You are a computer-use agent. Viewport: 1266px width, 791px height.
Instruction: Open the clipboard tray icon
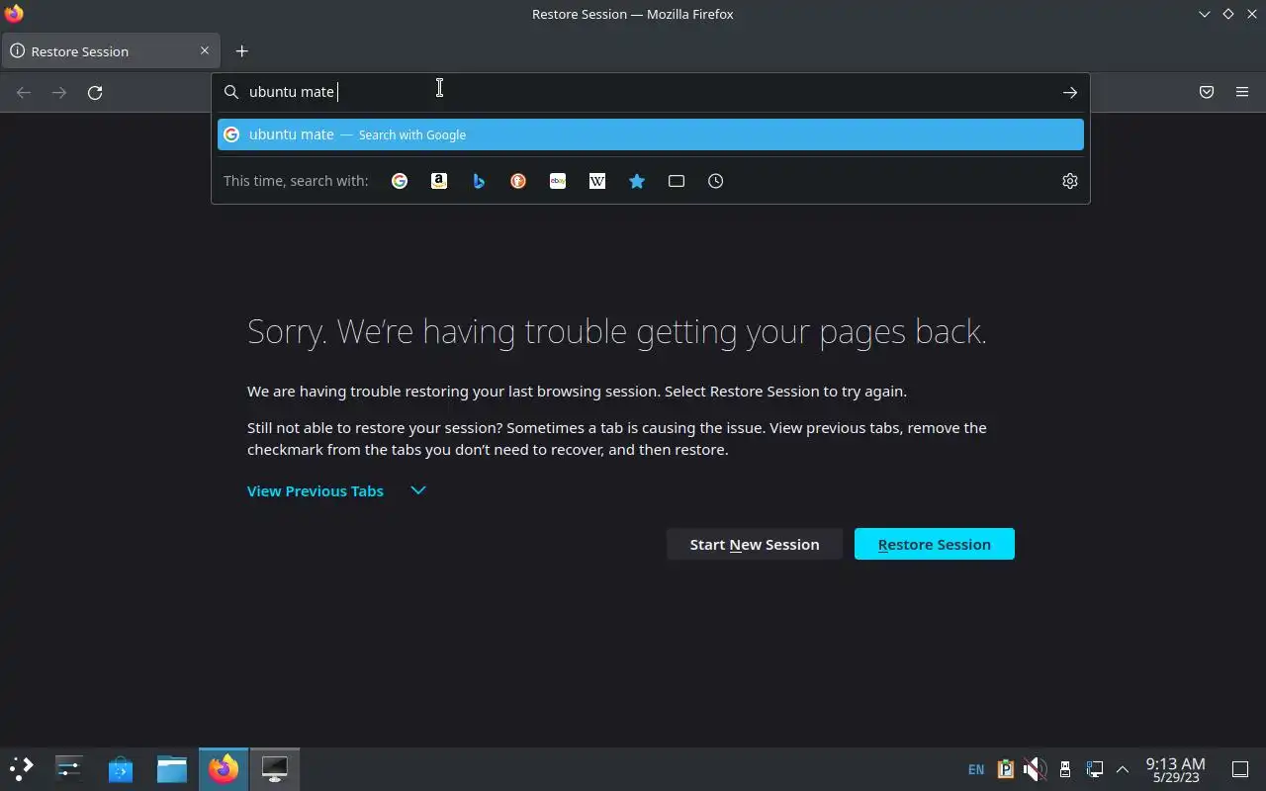pyautogui.click(x=1006, y=769)
